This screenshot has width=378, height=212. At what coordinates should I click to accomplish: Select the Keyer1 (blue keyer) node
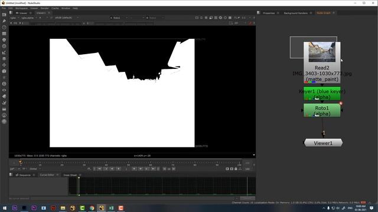pyautogui.click(x=322, y=94)
